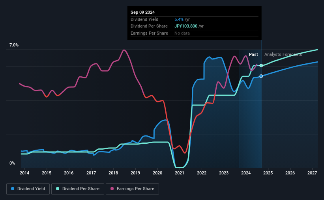
Task: Select the 2027 x-axis label
Action: click(x=312, y=173)
